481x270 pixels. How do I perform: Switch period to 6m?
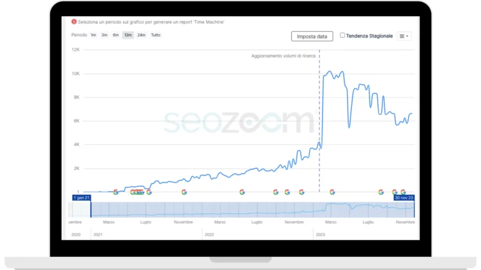[116, 35]
